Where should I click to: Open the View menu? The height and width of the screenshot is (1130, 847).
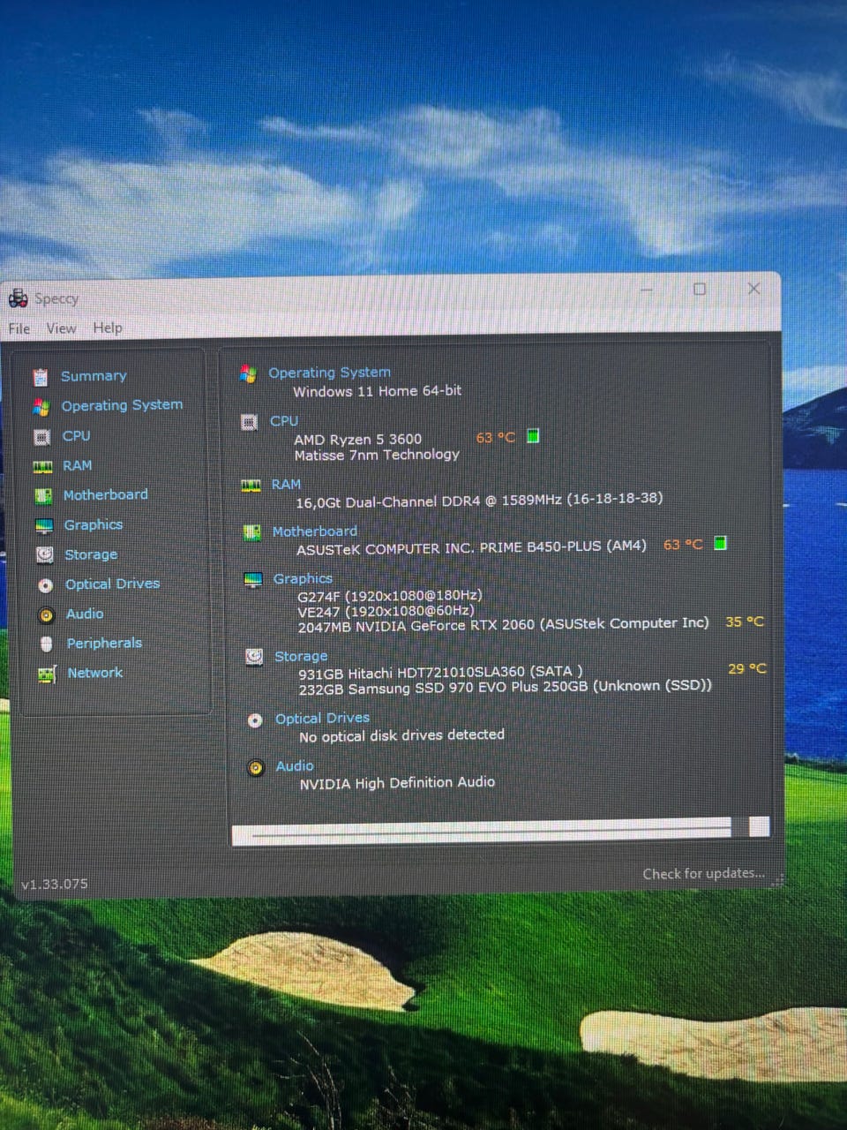(61, 328)
